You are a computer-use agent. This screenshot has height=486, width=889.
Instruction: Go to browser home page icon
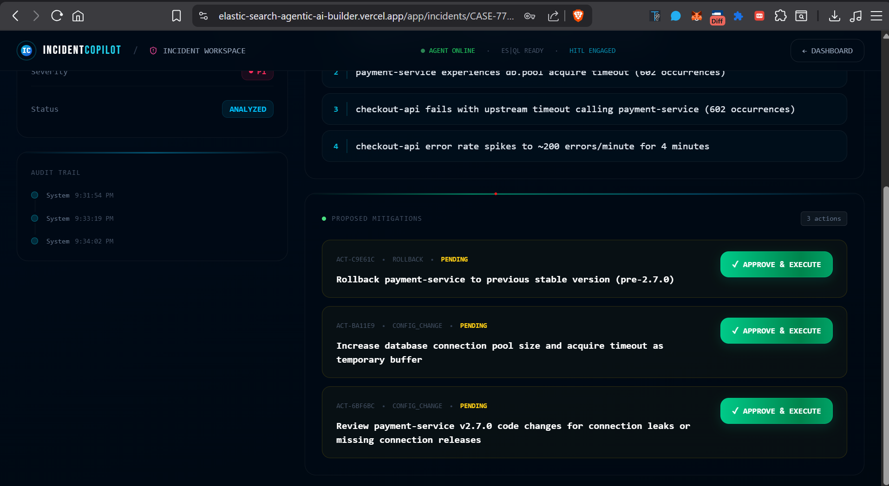(x=78, y=16)
